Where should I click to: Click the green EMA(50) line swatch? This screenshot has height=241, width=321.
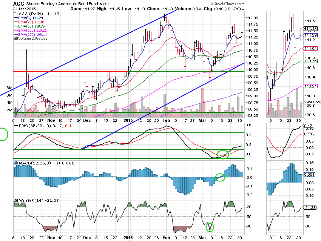pyautogui.click(x=16, y=26)
